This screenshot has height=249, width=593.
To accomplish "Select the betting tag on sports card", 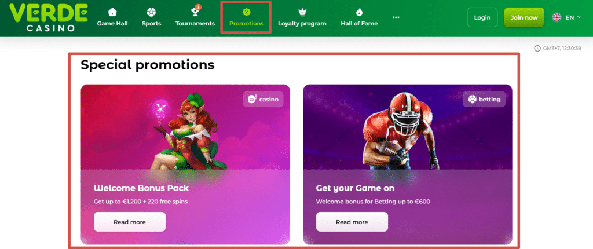I will click(x=484, y=100).
